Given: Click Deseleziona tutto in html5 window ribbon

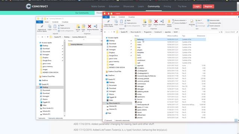Looking at the screenshot, I should point(214,23).
